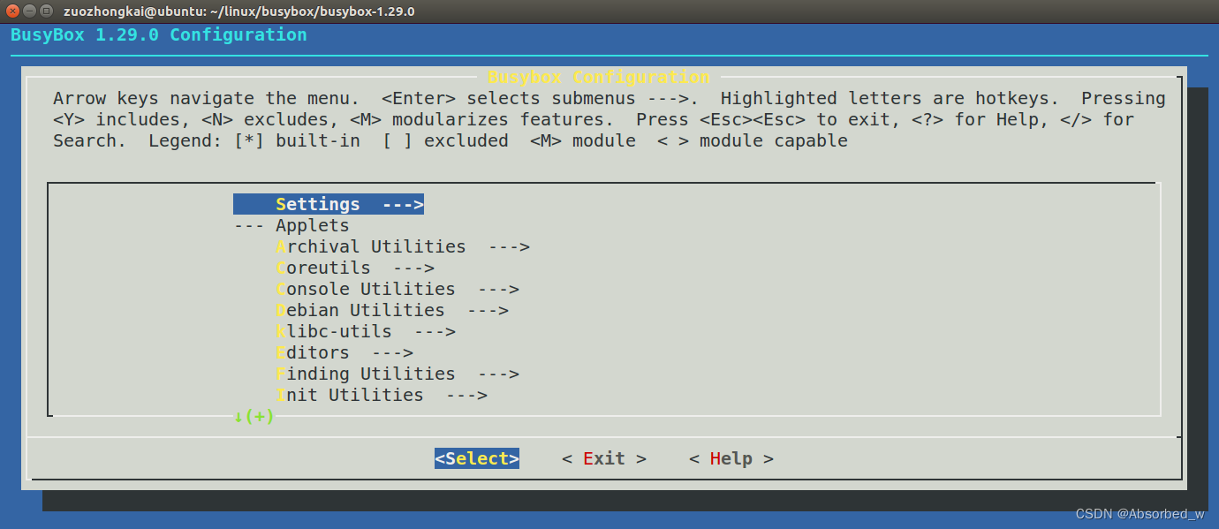Open the klibc-utils submenu
1219x529 pixels.
pos(366,331)
